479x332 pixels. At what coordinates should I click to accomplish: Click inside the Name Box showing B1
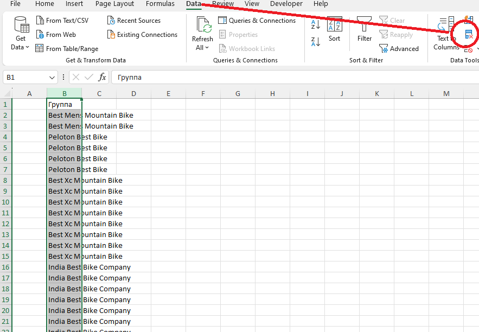pos(25,77)
